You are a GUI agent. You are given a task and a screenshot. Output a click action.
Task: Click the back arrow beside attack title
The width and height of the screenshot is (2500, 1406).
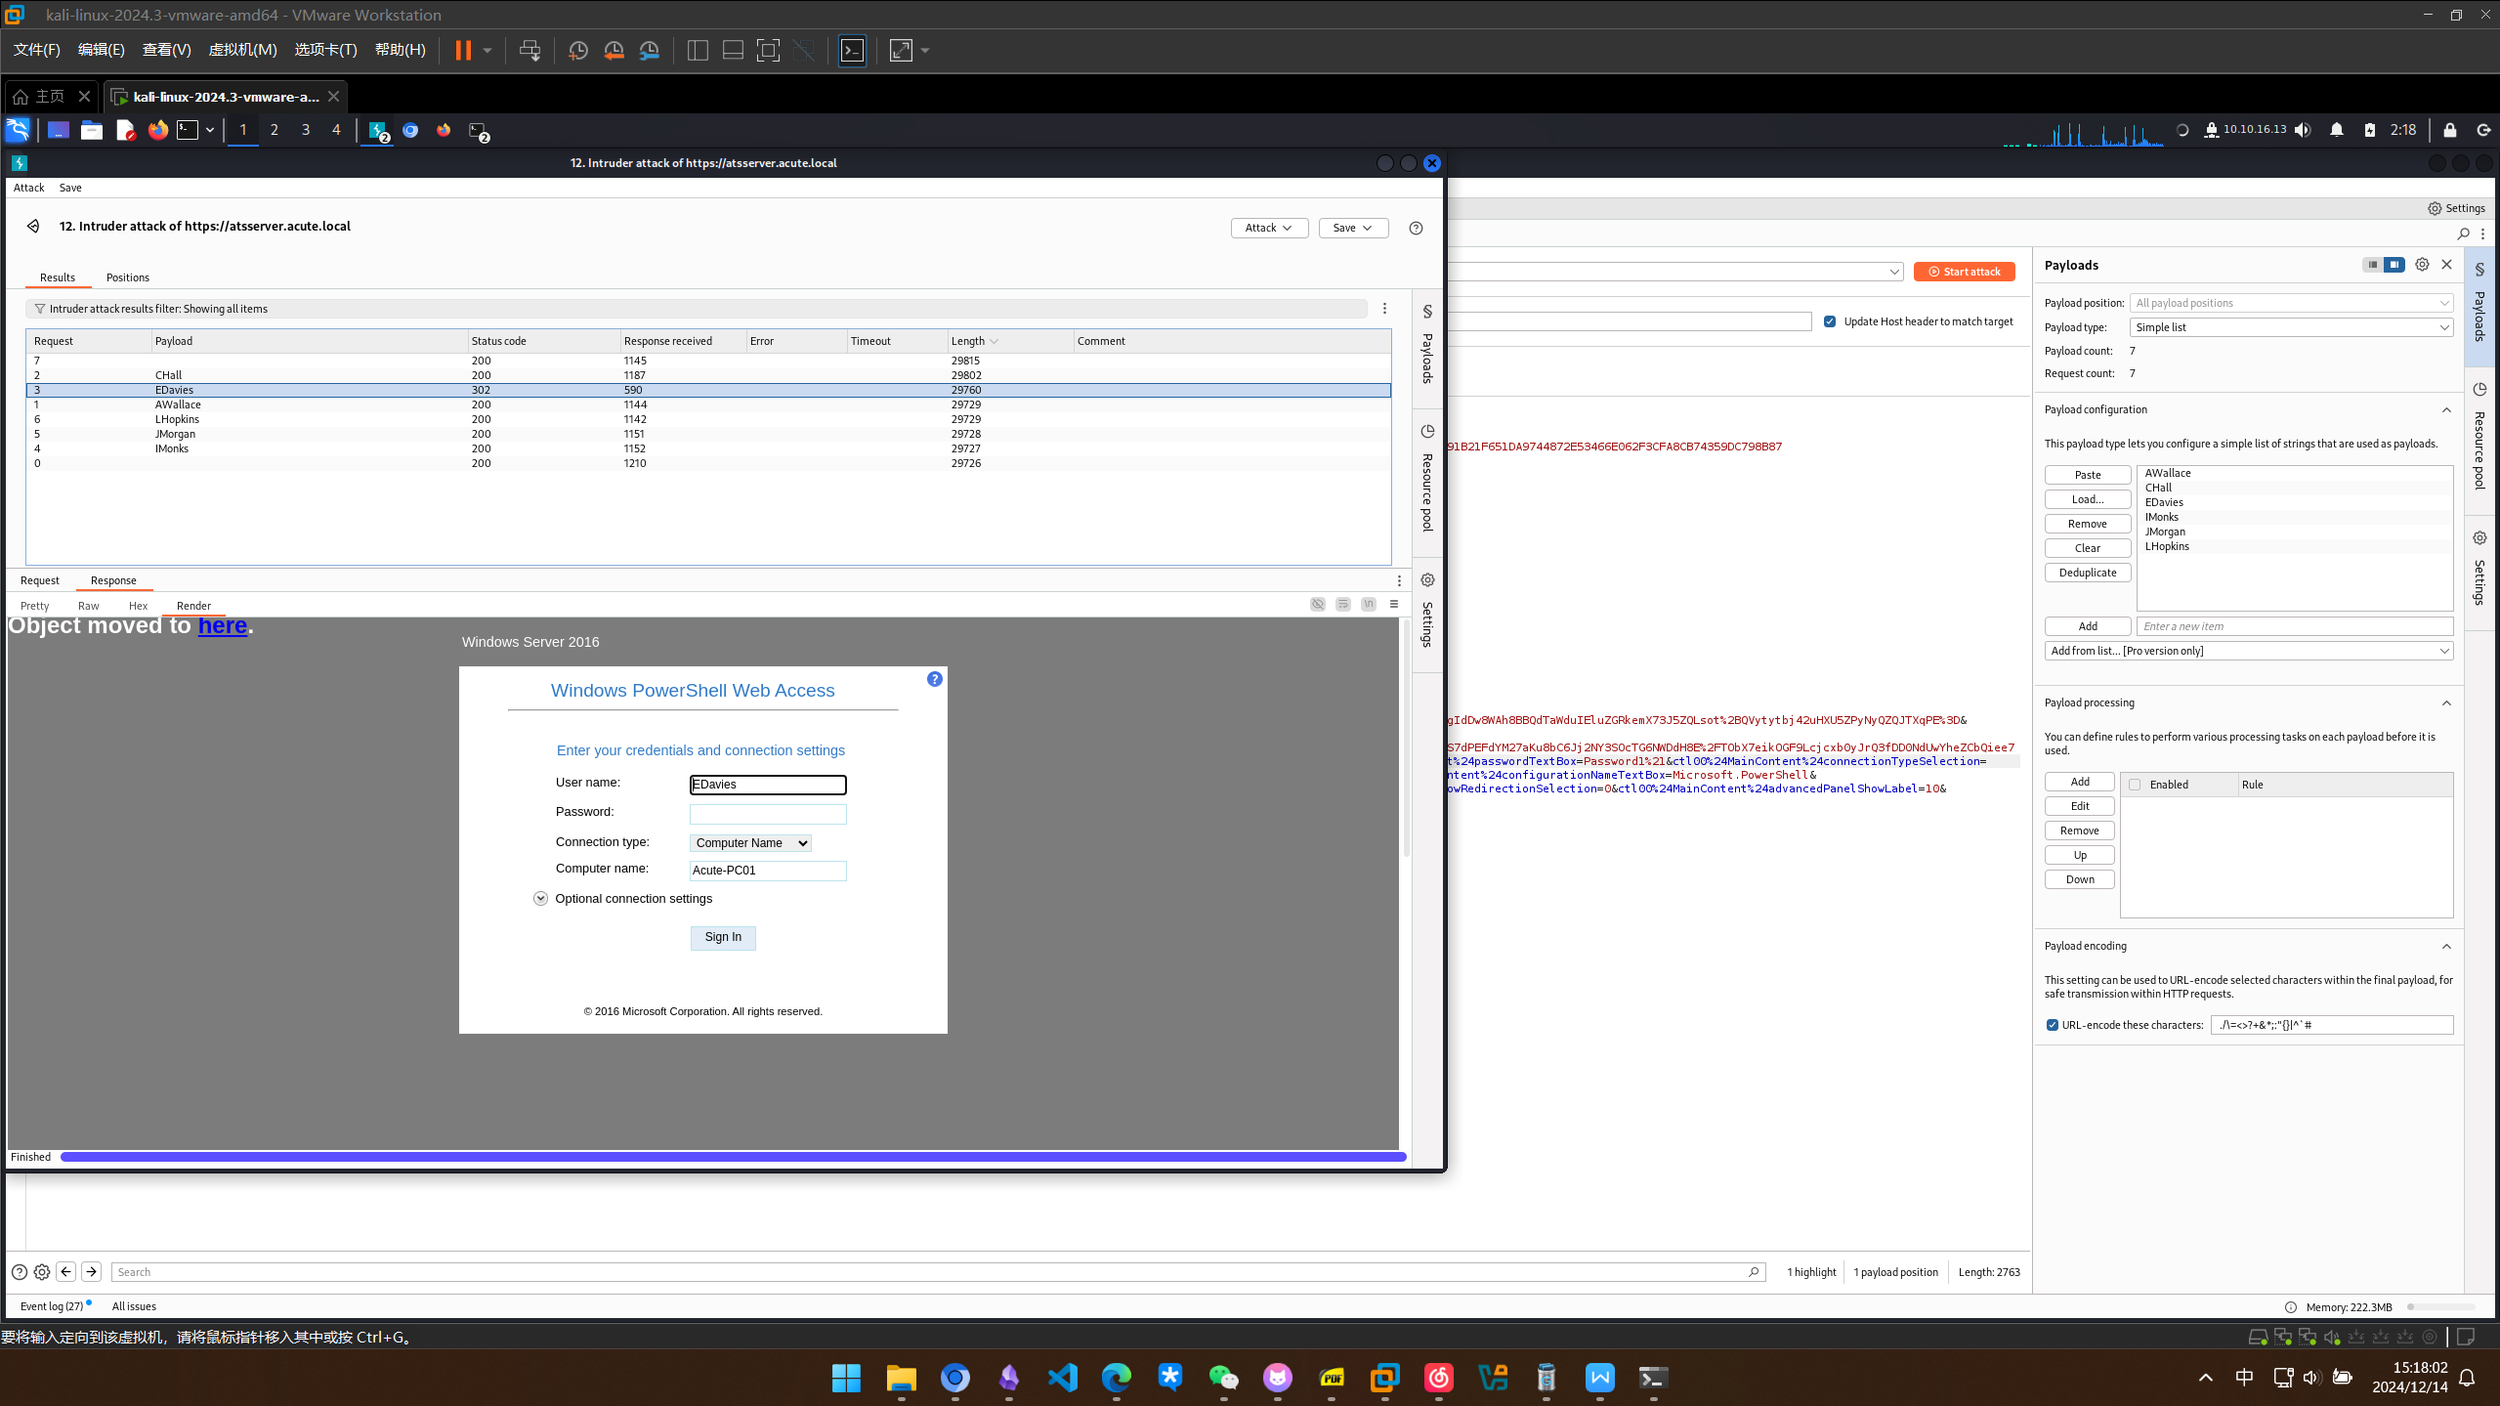[x=33, y=226]
